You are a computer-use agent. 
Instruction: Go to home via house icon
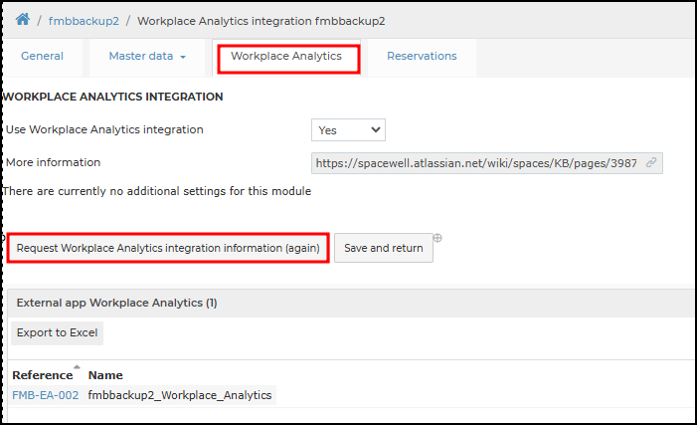[23, 20]
